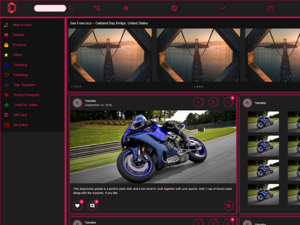Open Products in sidebar
300x225 pixels.
coord(19,45)
